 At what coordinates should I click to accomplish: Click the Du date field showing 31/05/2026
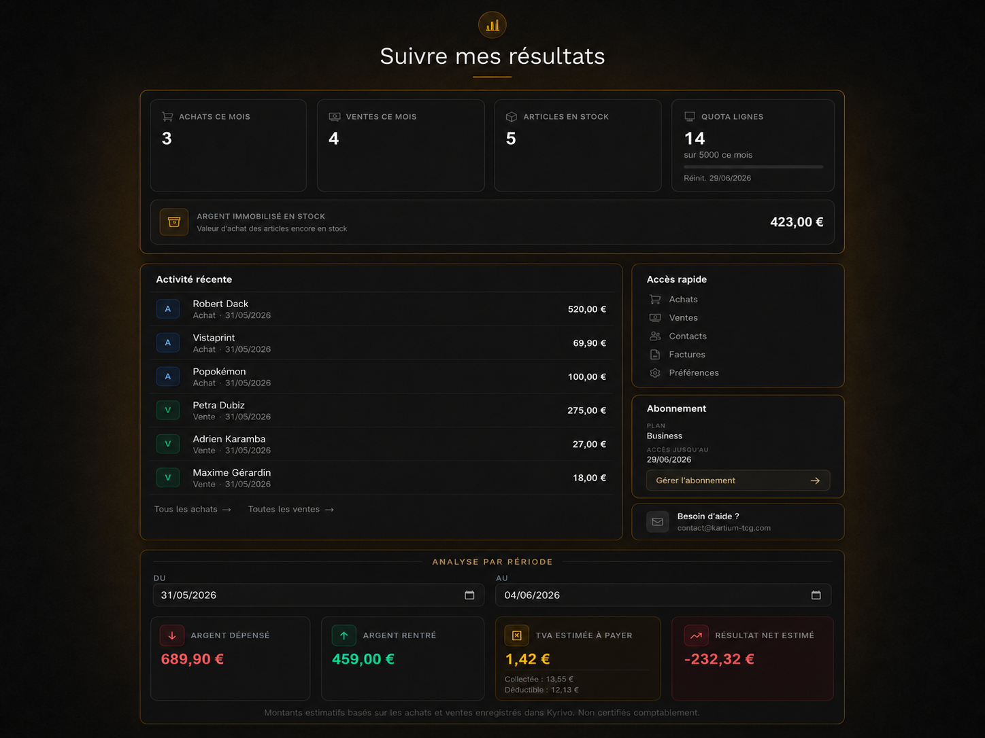point(318,595)
